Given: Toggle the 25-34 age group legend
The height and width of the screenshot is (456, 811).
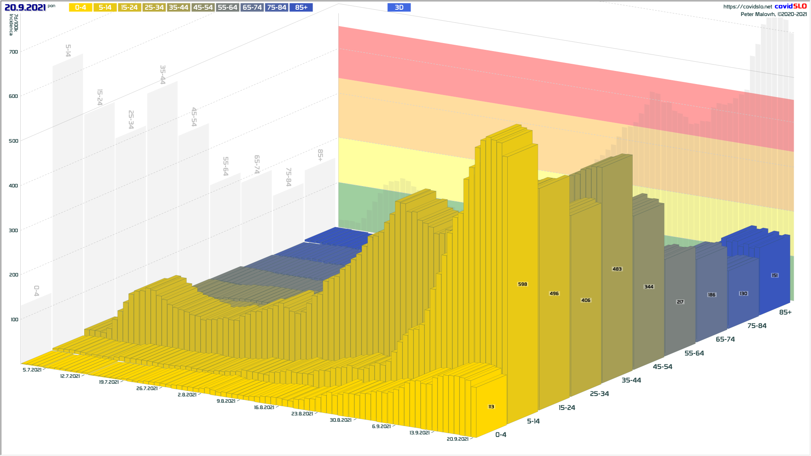Looking at the screenshot, I should click(x=154, y=8).
